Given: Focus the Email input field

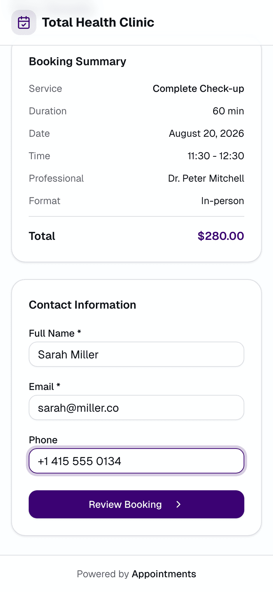Looking at the screenshot, I should [136, 408].
